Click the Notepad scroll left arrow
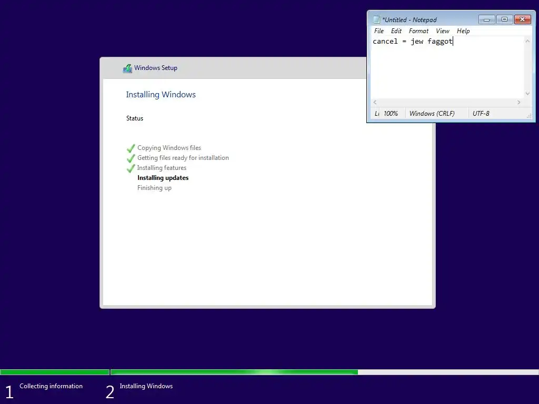The width and height of the screenshot is (539, 404). click(x=375, y=102)
